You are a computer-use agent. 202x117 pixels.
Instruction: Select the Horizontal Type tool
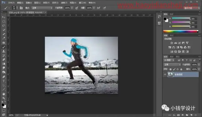pos(4,81)
